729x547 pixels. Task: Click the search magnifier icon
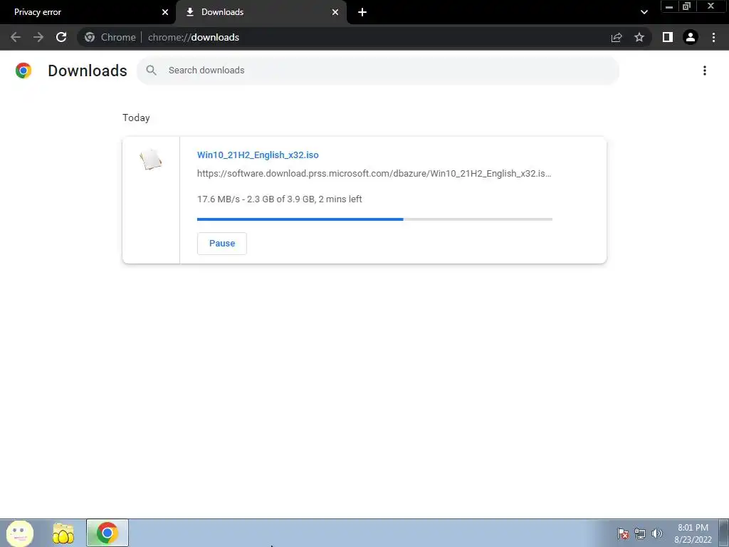point(151,71)
